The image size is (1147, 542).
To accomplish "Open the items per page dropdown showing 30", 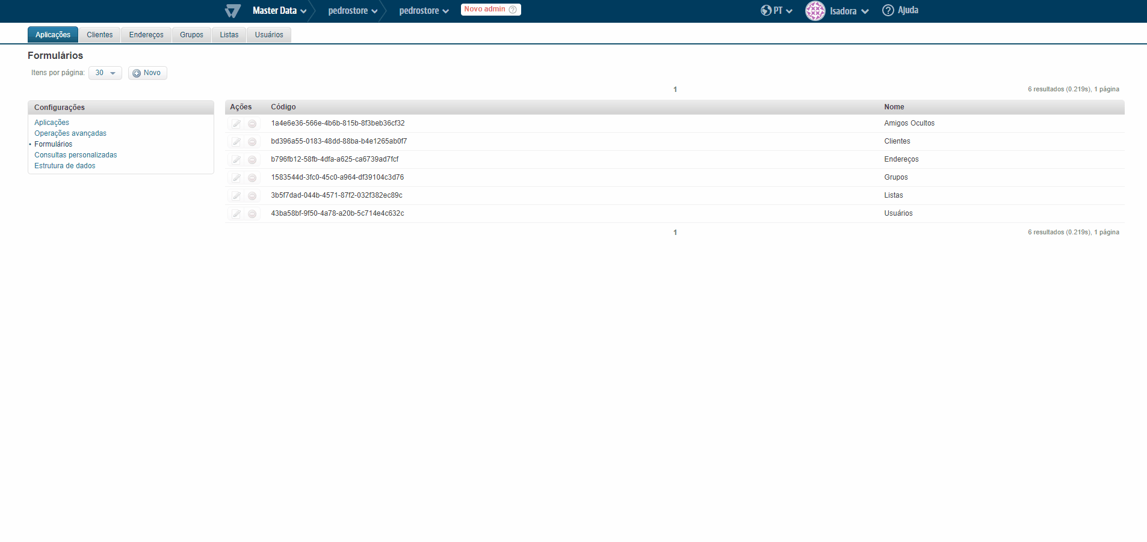I will (105, 73).
